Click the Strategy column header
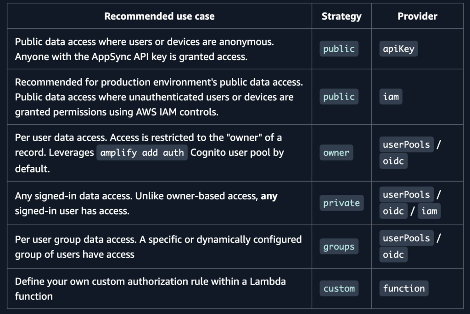 click(x=341, y=16)
